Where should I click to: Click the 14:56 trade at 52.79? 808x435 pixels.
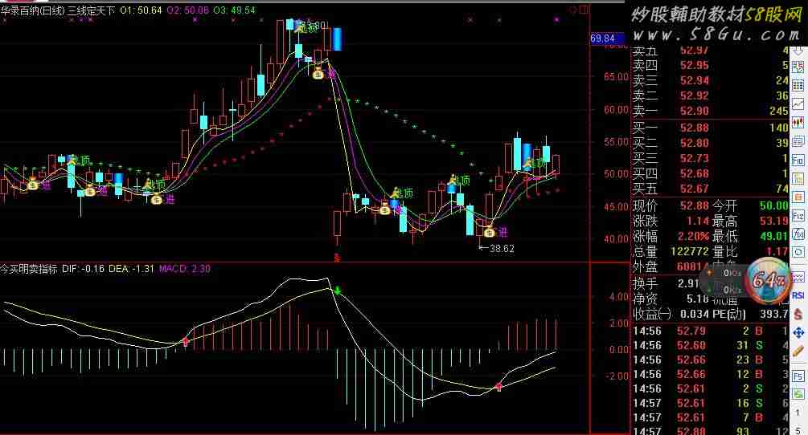pyautogui.click(x=711, y=331)
